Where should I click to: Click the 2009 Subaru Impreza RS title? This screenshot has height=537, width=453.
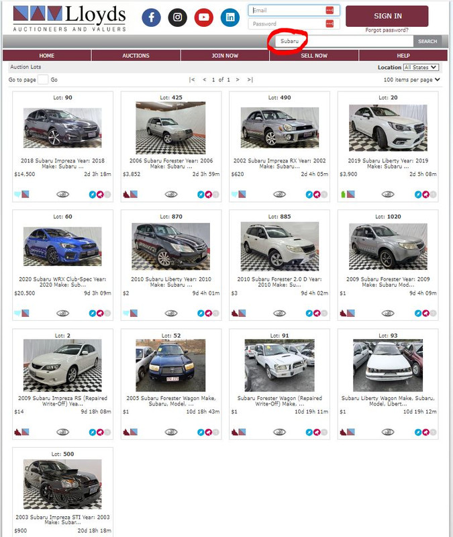[x=62, y=401]
